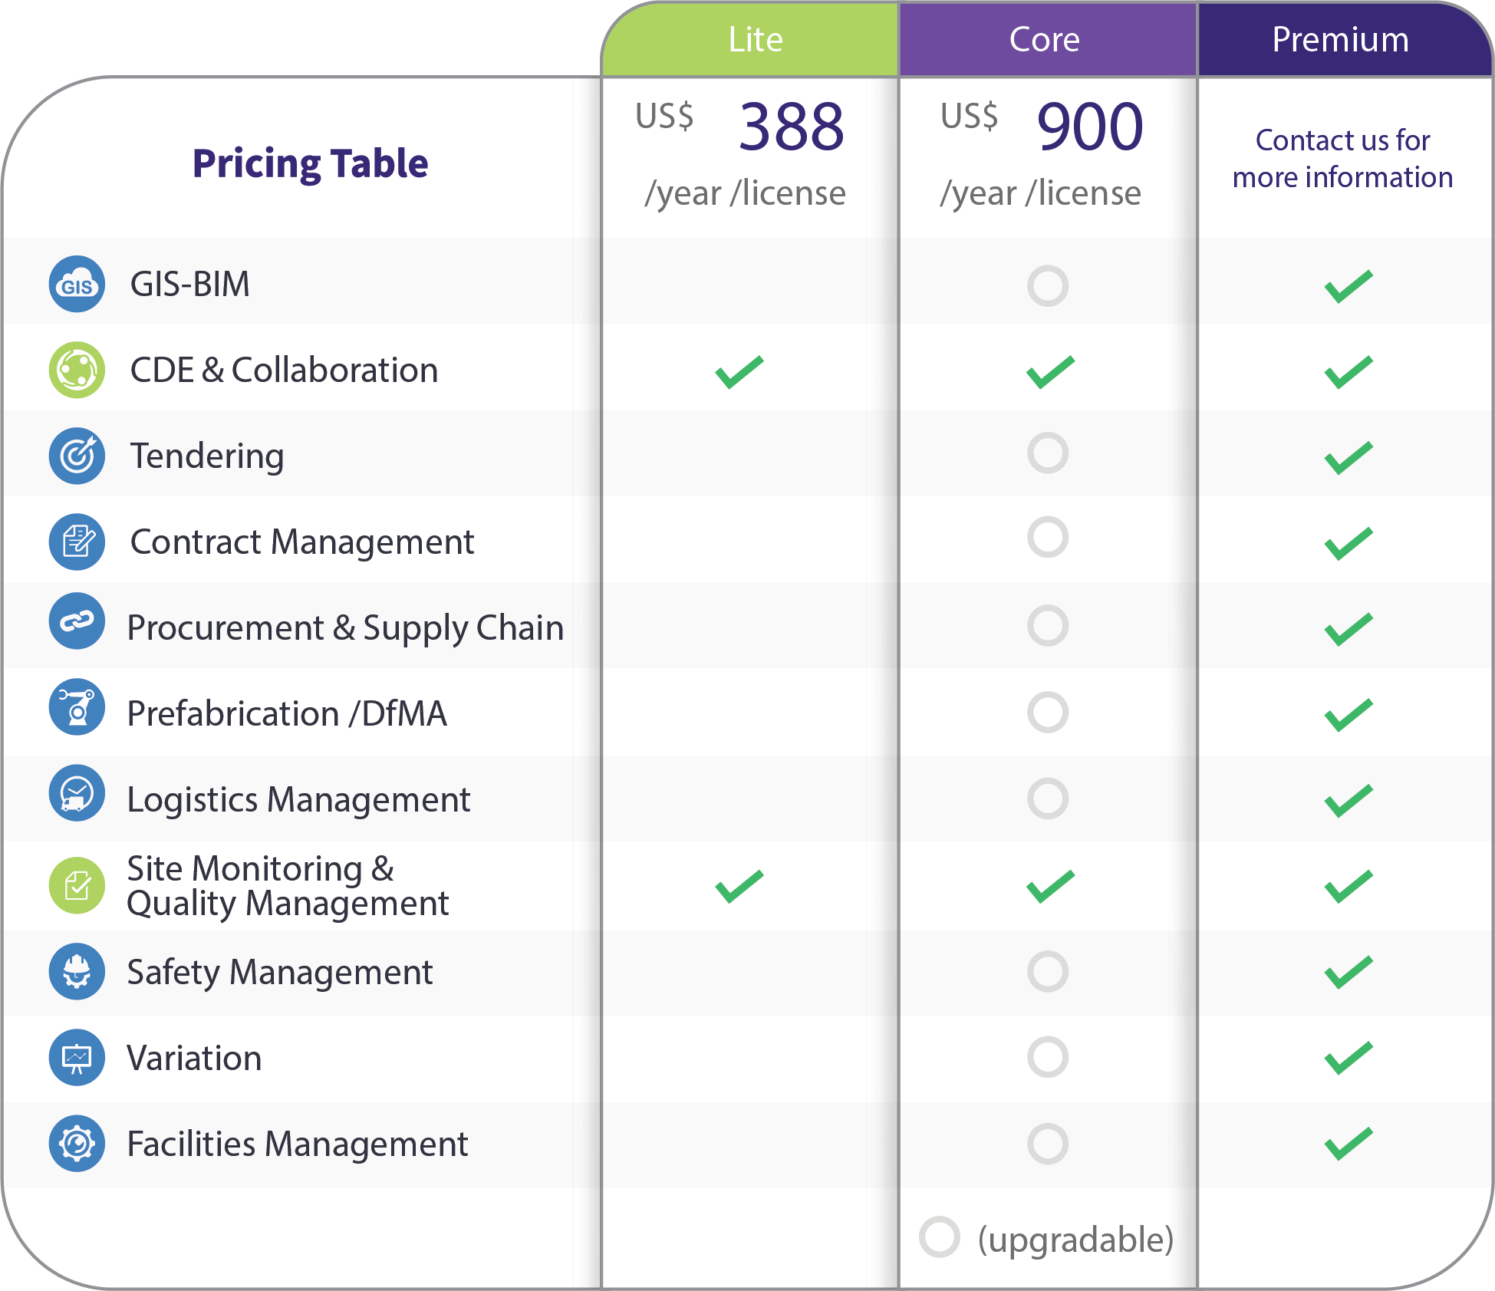Select the Core upgradable circle for GIS-BIM

[x=1048, y=286]
